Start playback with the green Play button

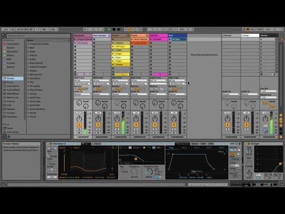(109, 29)
